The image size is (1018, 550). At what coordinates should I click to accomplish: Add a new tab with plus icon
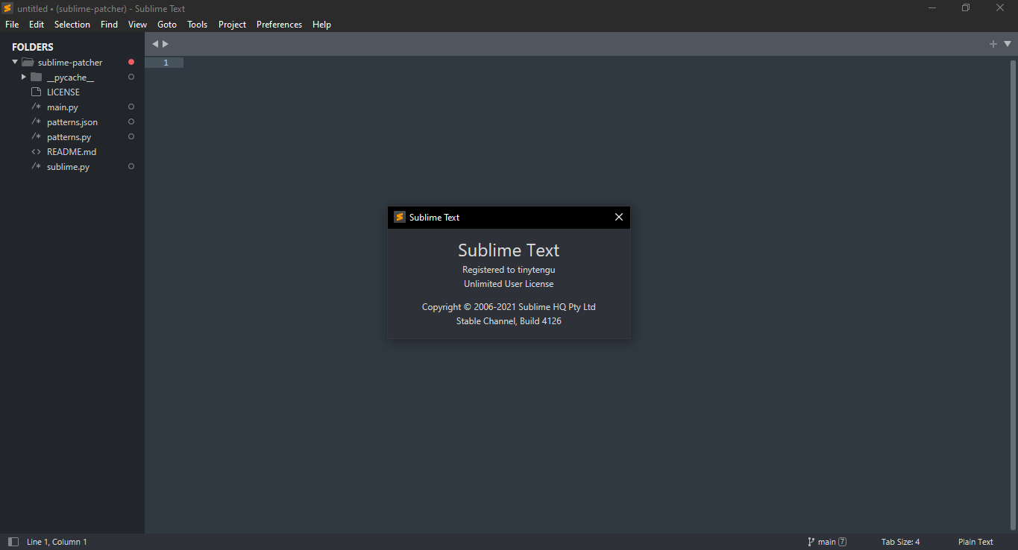pos(993,44)
